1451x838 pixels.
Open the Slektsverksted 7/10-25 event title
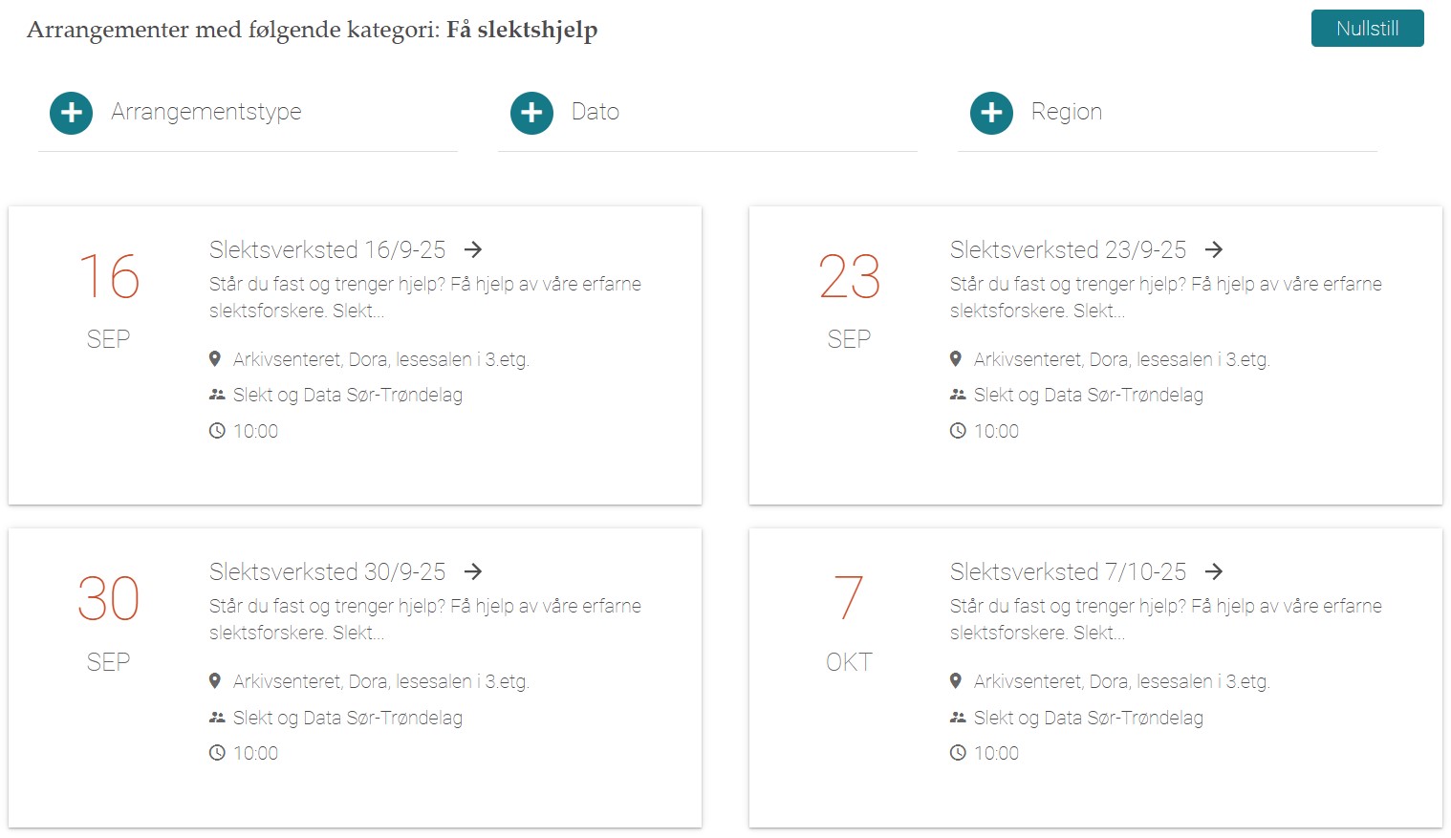click(x=1068, y=572)
